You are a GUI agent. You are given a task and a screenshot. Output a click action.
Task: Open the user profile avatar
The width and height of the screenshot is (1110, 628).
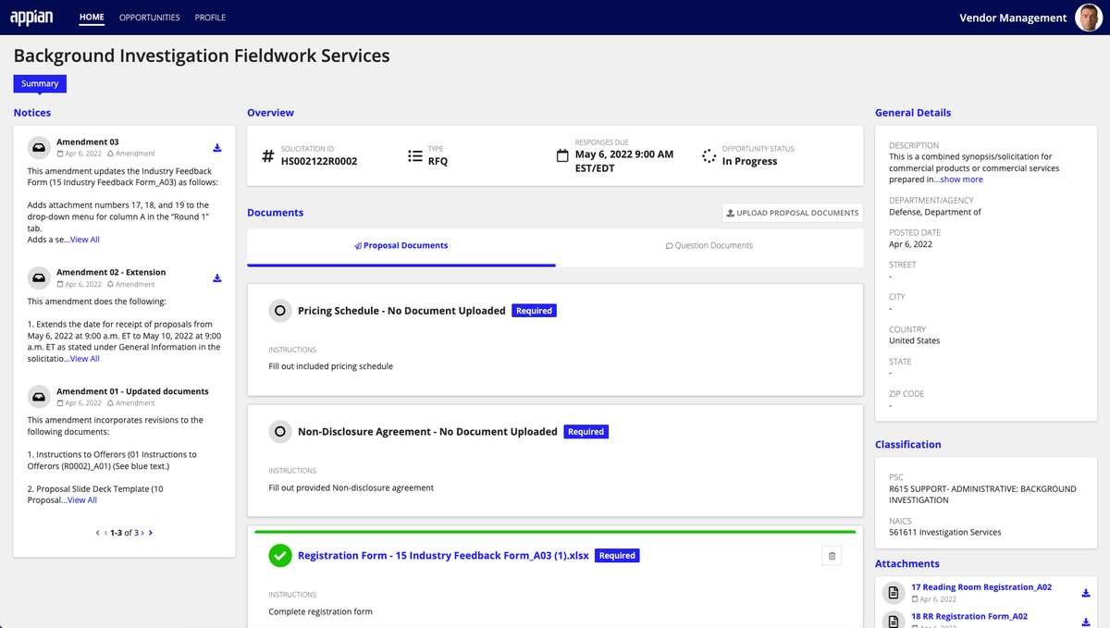[x=1088, y=18]
